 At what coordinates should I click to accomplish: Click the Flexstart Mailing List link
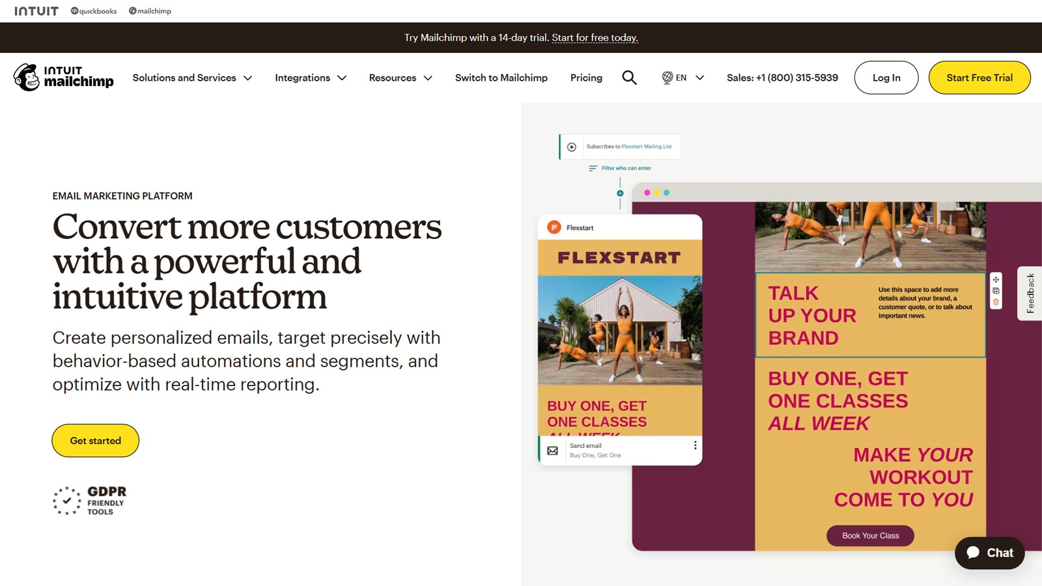647,146
